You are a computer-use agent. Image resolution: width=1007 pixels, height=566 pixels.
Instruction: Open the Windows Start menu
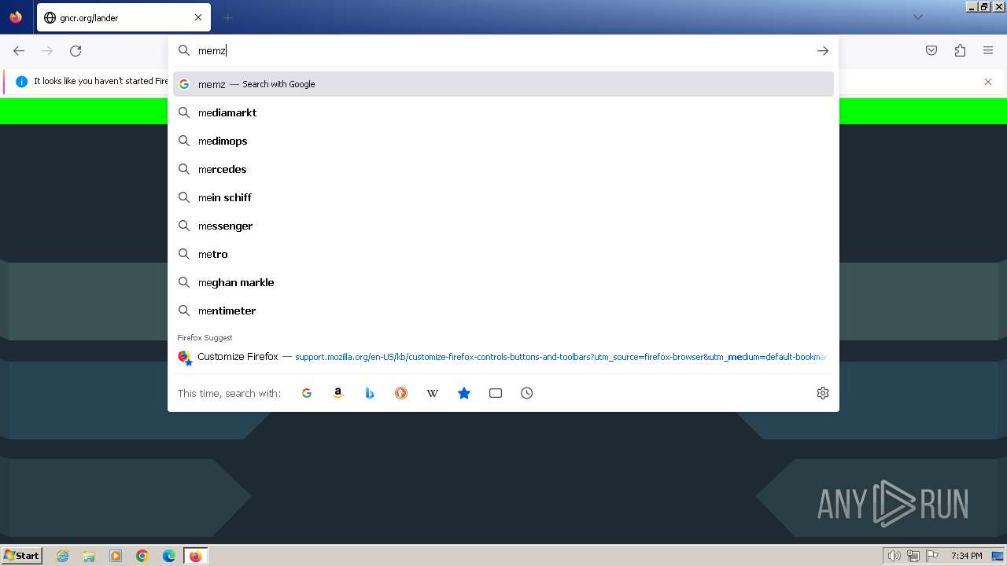point(21,556)
